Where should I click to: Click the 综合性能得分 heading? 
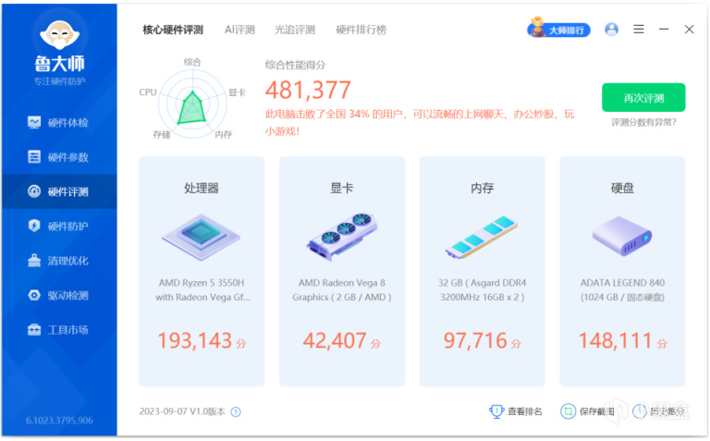[x=295, y=65]
